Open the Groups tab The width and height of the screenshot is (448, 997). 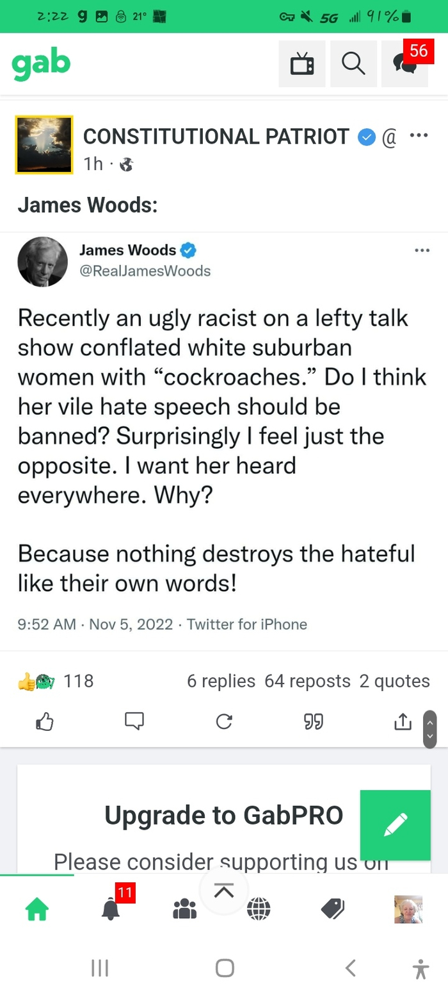pyautogui.click(x=185, y=909)
